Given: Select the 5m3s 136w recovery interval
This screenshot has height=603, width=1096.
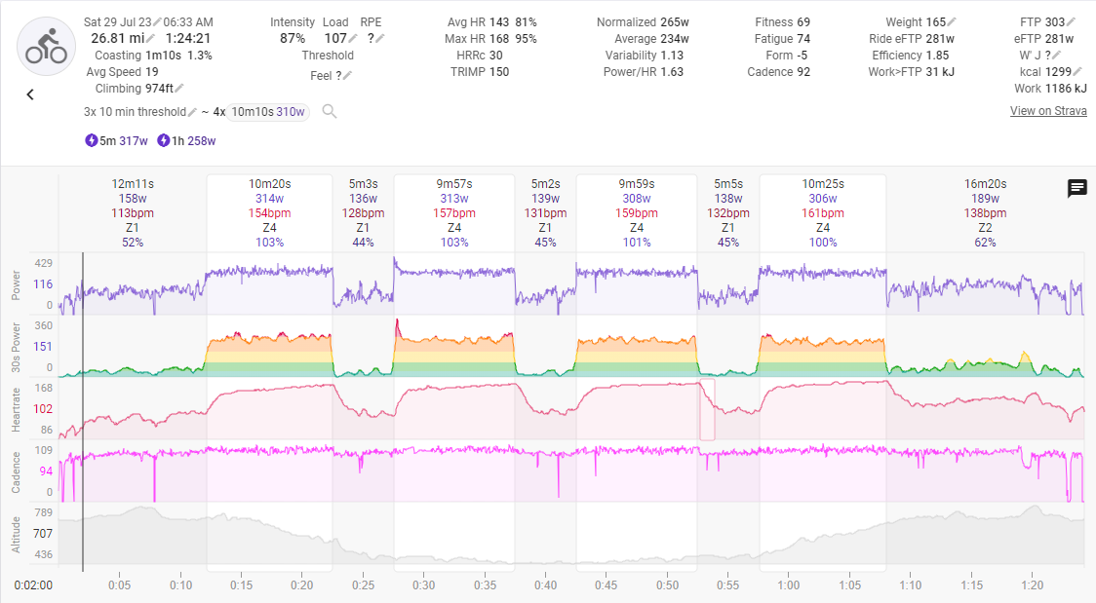Looking at the screenshot, I should click(x=363, y=213).
